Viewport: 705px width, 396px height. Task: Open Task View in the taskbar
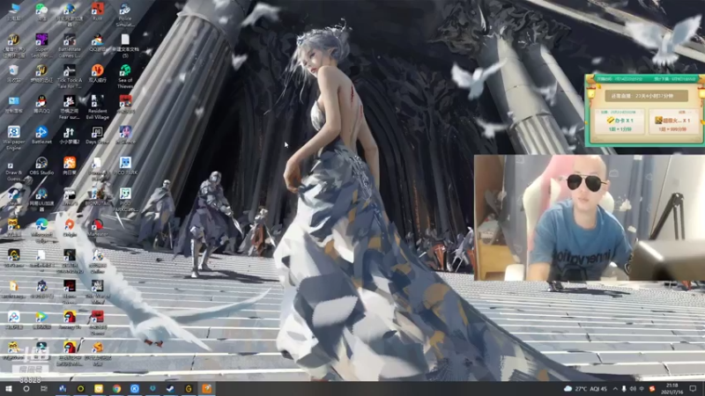43,389
